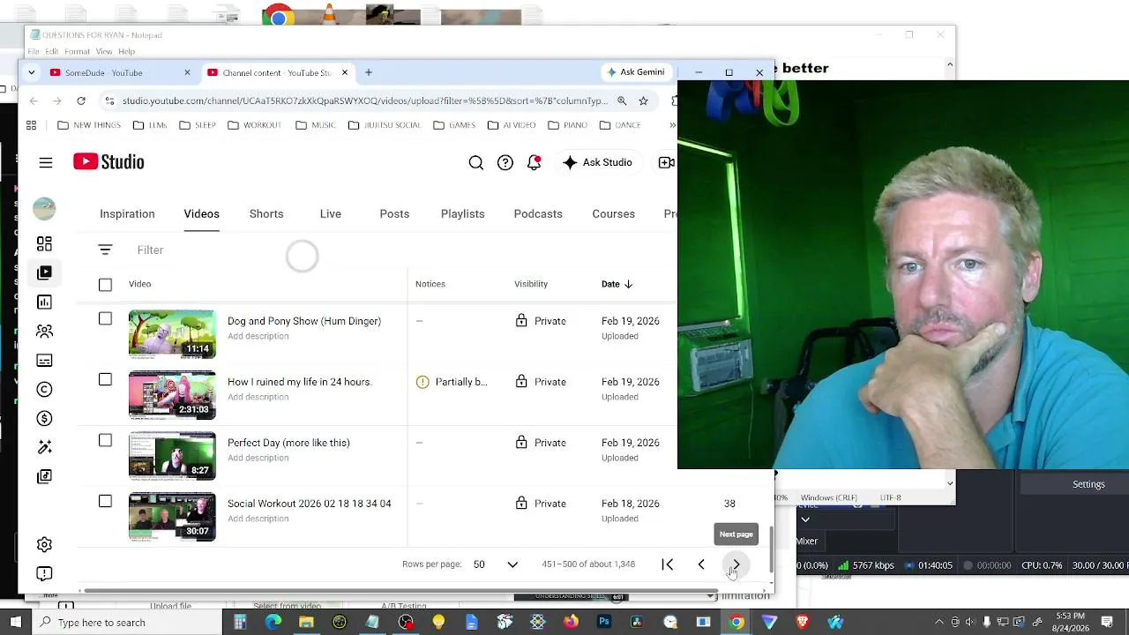Click the Ask Studio button
Viewport: 1129px width, 635px height.
(x=597, y=162)
